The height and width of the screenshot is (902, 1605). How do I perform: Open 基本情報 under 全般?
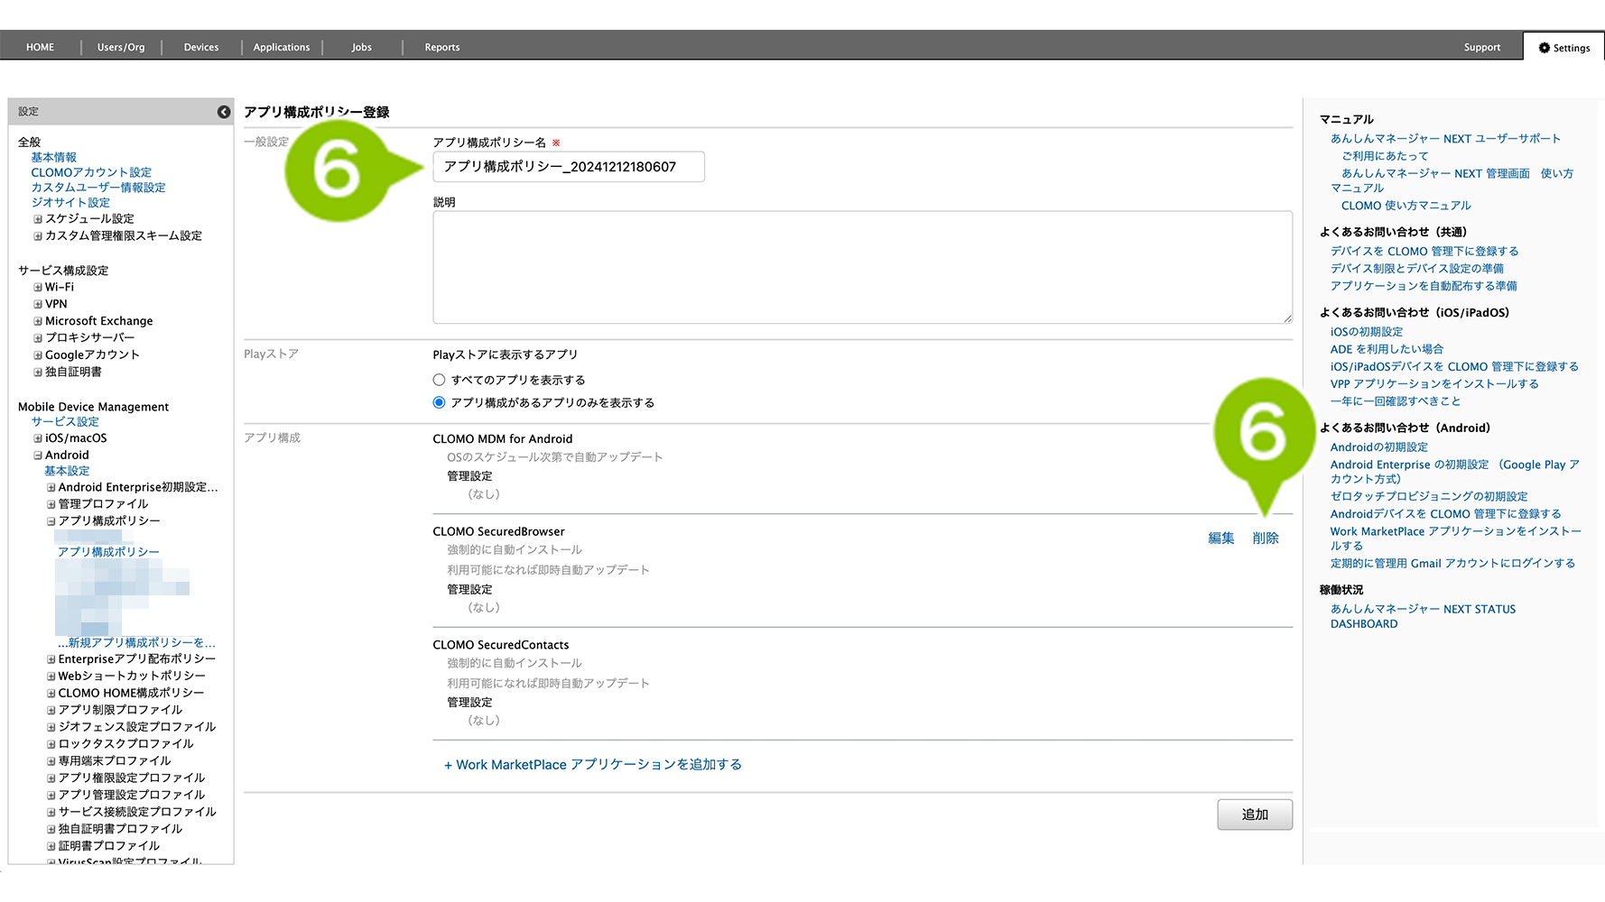(54, 157)
